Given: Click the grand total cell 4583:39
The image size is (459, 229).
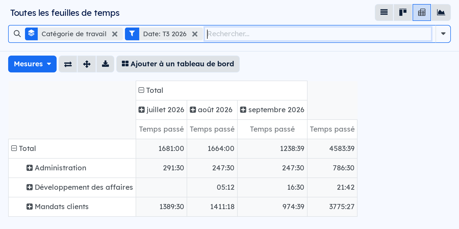Looking at the screenshot, I should [332, 149].
